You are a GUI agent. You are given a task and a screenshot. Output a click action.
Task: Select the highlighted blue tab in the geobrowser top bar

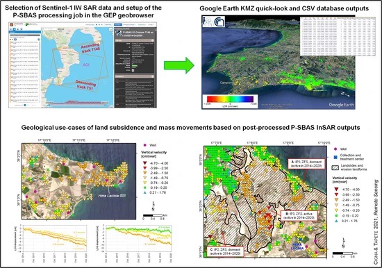(118, 24)
